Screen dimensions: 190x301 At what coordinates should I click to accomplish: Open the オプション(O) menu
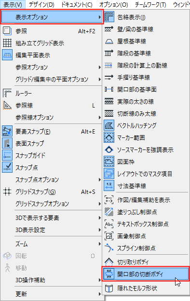point(114,4)
